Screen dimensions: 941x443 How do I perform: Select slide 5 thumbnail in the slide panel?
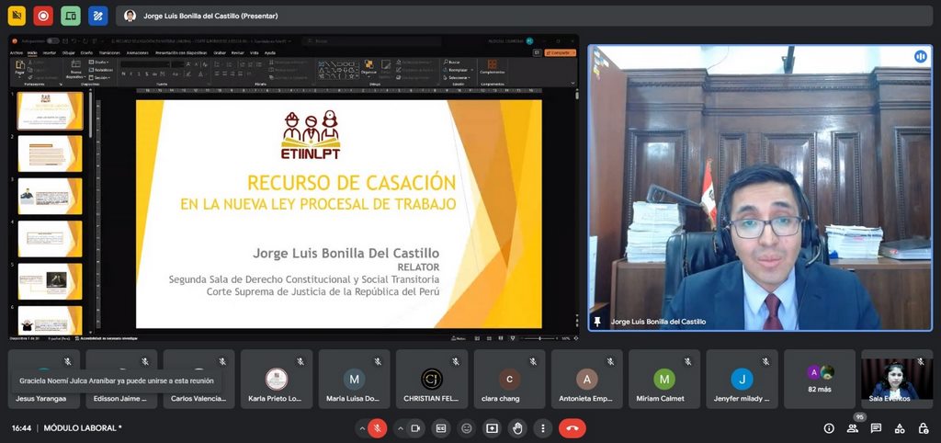[x=50, y=281]
